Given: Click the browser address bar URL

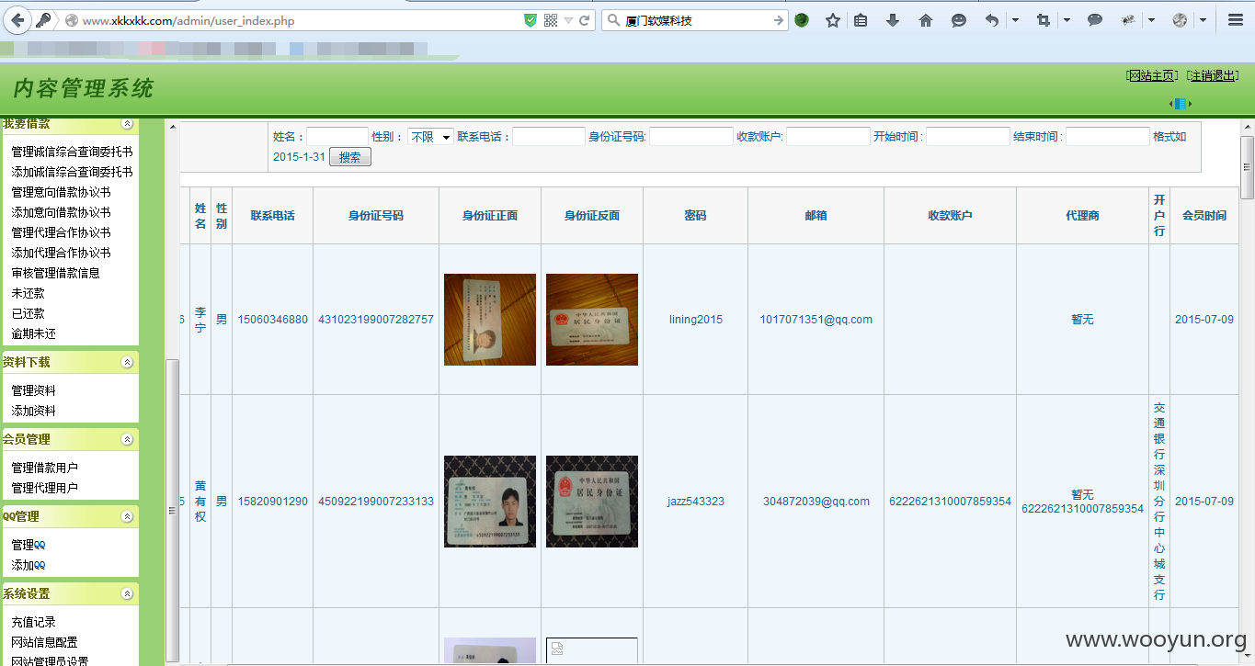Looking at the screenshot, I should click(x=188, y=20).
